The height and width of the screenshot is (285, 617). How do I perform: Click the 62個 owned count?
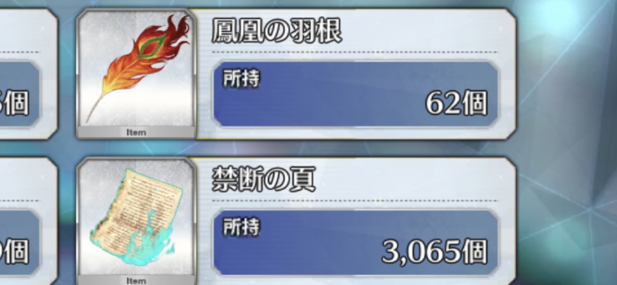point(457,103)
